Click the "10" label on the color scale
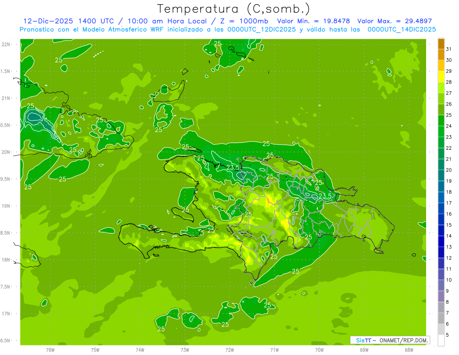This screenshot has width=459, height=355. (x=449, y=280)
